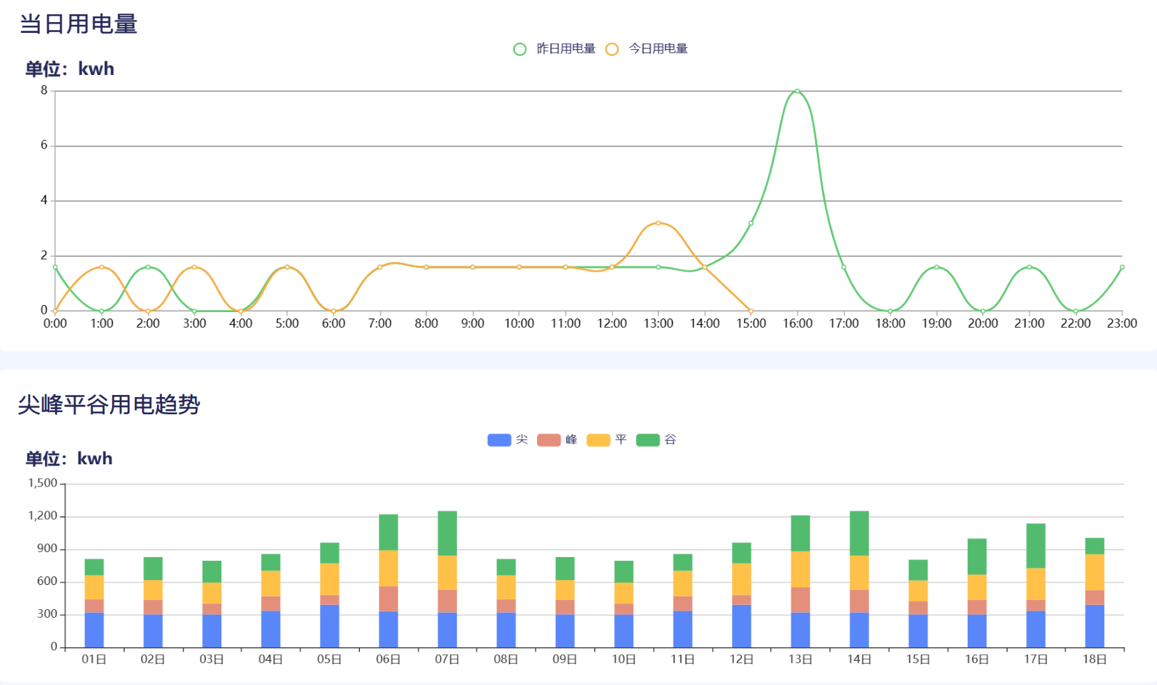The height and width of the screenshot is (685, 1157).
Task: Click the y-axis value 8 on line chart
Action: point(44,91)
